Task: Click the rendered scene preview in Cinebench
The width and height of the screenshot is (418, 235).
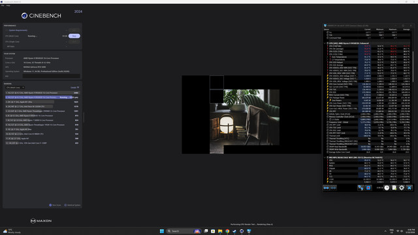Action: tap(251, 115)
